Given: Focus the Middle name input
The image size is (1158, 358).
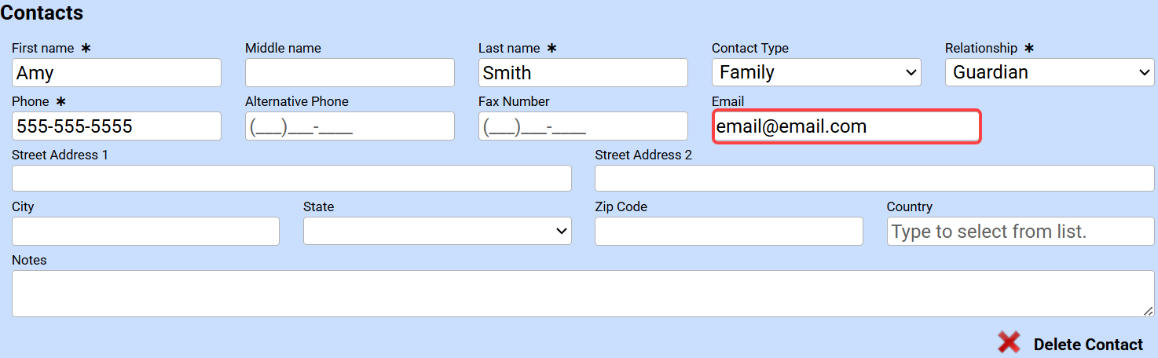Looking at the screenshot, I should point(350,73).
